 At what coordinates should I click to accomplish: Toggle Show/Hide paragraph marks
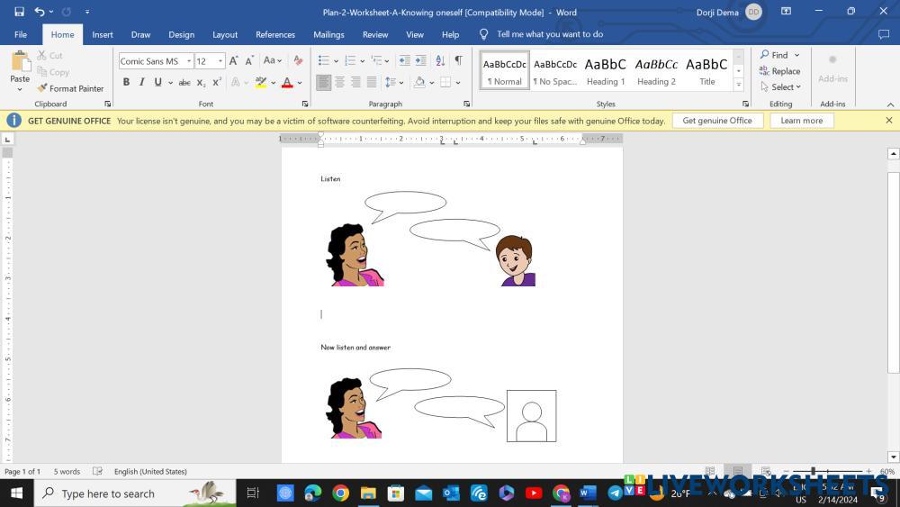(x=458, y=60)
